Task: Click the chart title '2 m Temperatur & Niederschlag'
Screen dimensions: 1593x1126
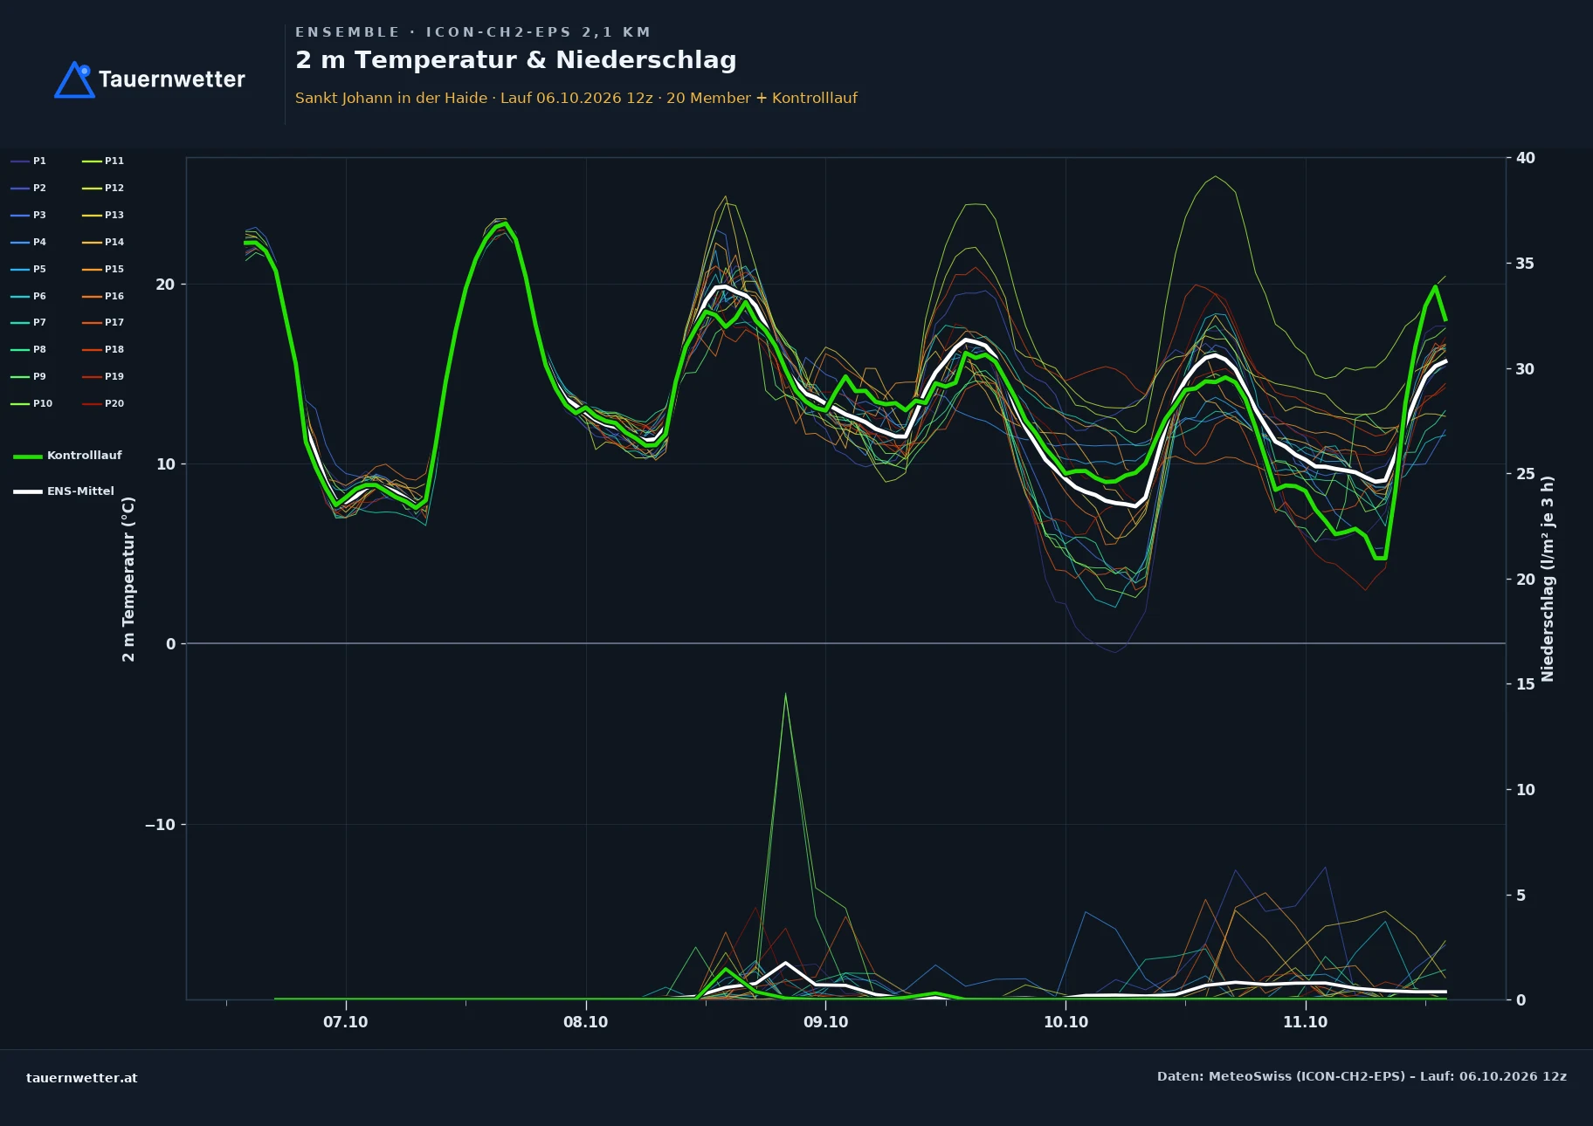Action: point(516,60)
